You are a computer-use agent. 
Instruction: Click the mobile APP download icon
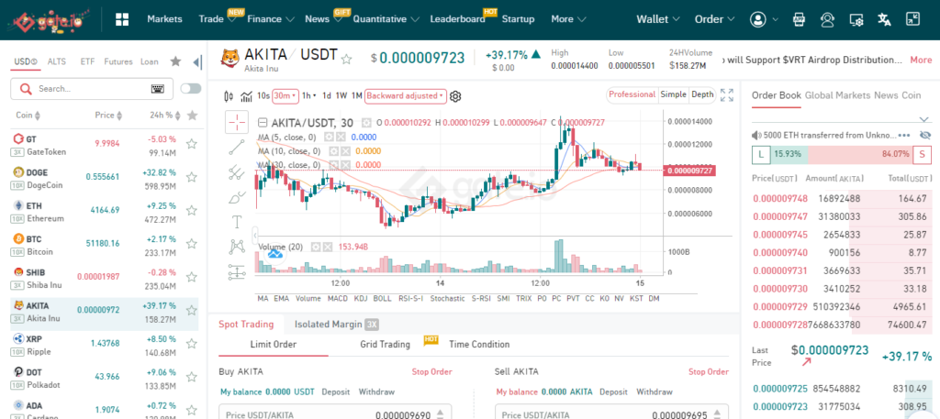[x=800, y=19]
